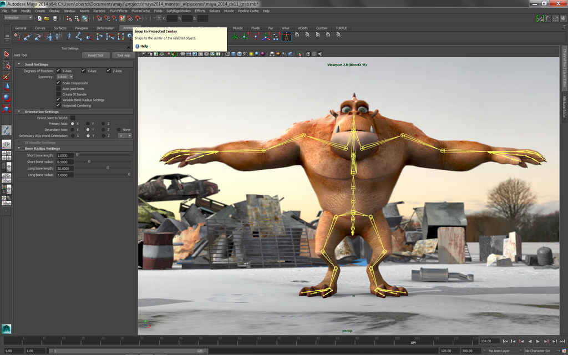Viewport: 568px width, 355px height.
Task: Enable Snap to Grids magnet icon
Action: tap(99, 18)
